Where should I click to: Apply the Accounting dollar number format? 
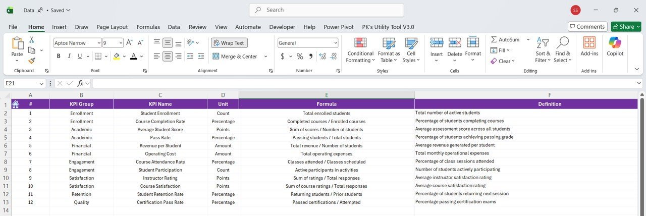click(x=283, y=56)
